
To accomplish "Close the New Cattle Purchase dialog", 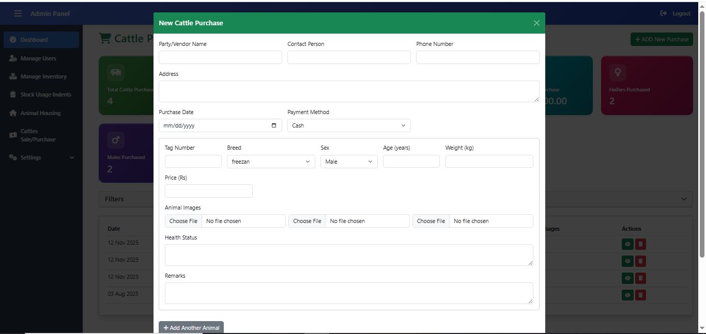I will point(536,23).
